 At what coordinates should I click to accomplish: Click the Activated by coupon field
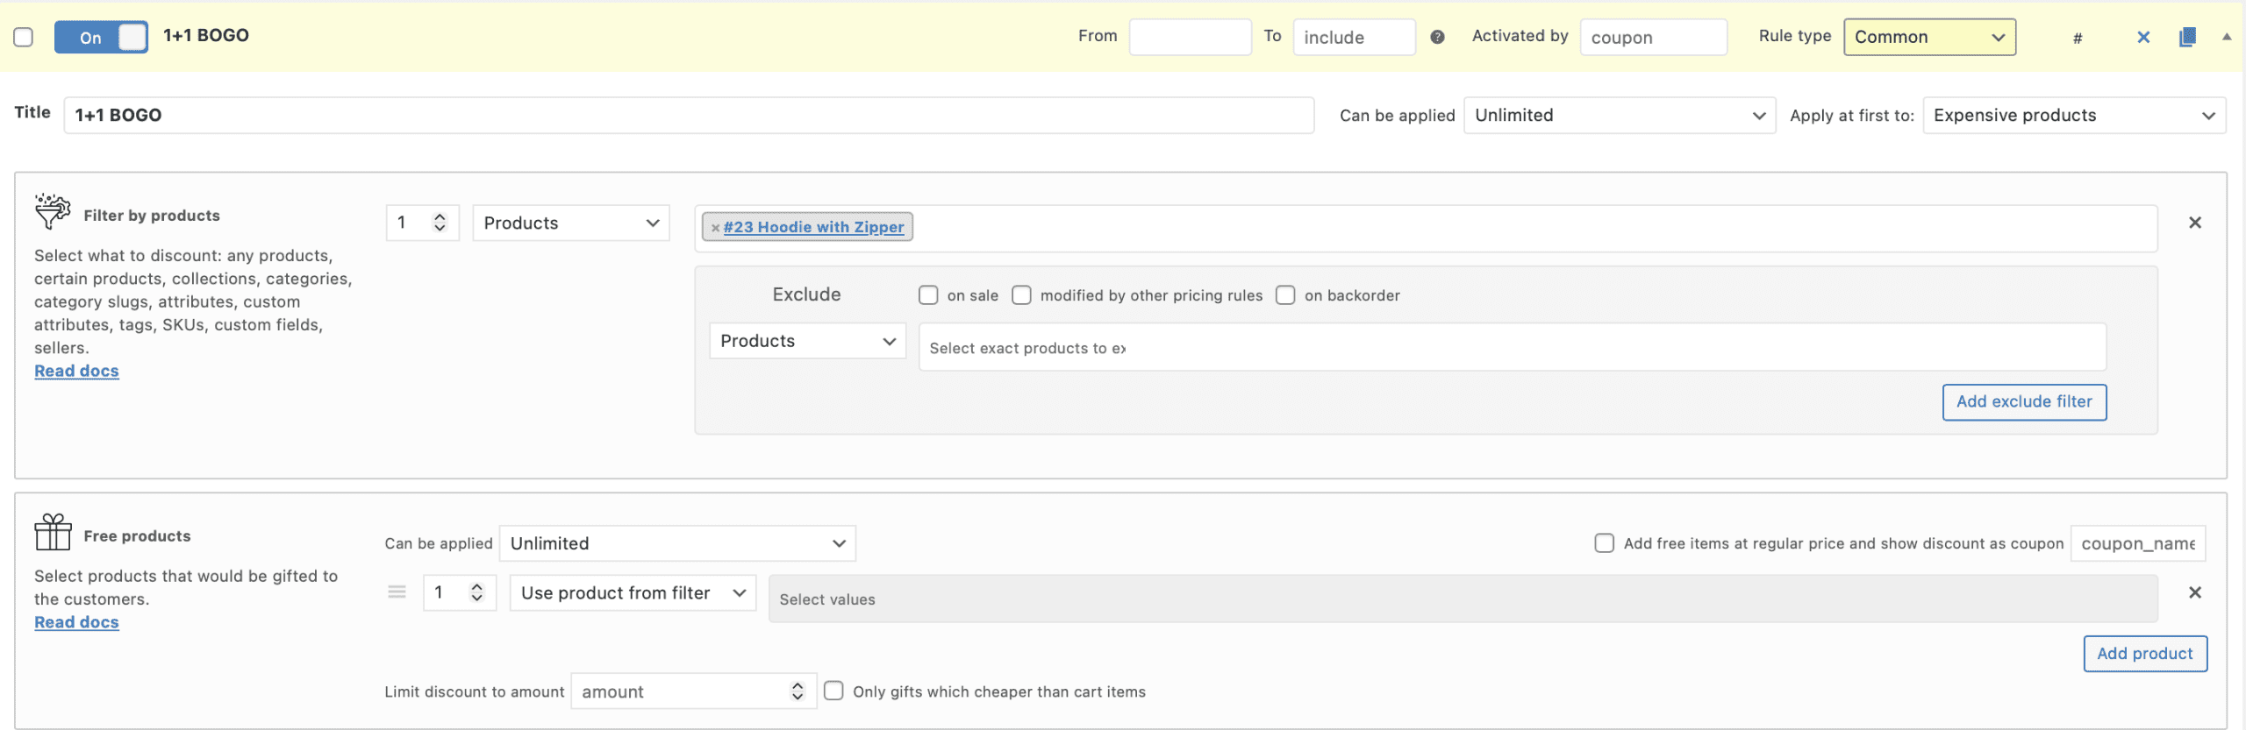click(1653, 37)
